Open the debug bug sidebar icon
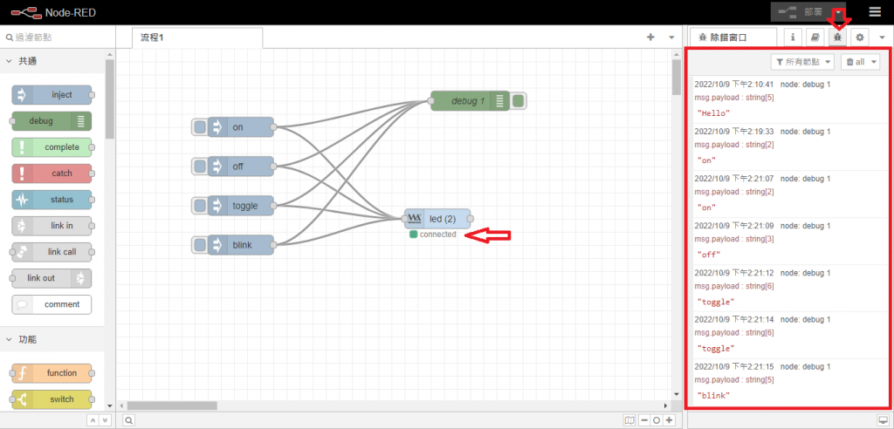The width and height of the screenshot is (894, 429). coord(837,37)
